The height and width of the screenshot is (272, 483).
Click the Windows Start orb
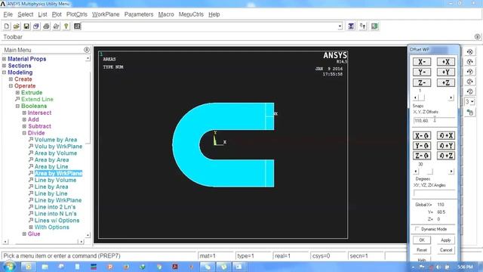tap(9, 267)
